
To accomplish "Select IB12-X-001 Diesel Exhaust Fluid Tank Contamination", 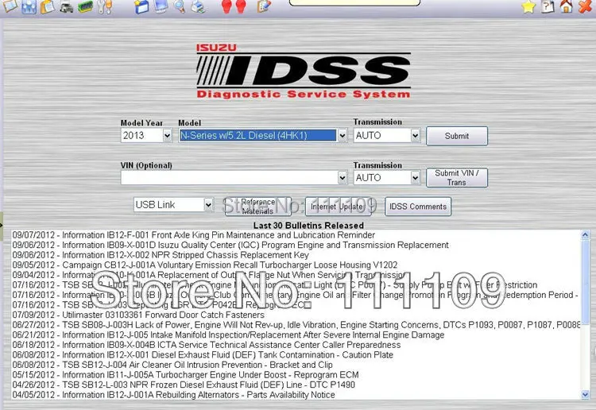I will point(203,355).
